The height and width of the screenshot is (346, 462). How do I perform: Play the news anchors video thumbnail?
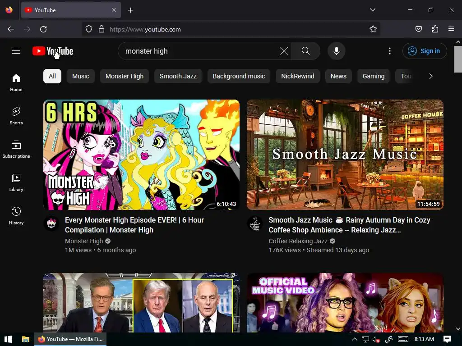click(x=141, y=303)
